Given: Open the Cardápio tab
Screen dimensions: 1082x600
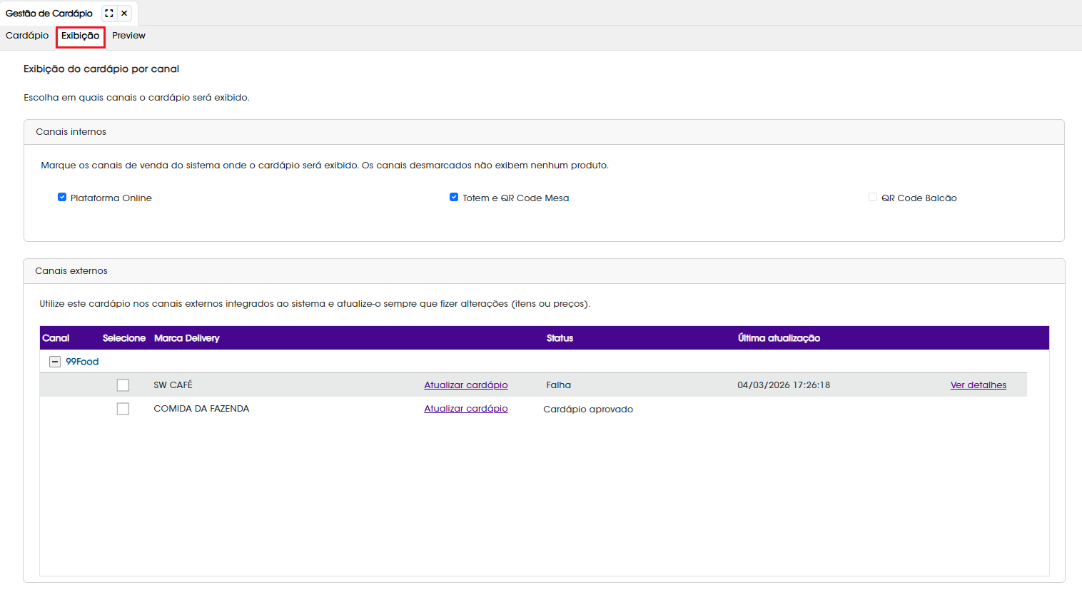Looking at the screenshot, I should point(27,36).
